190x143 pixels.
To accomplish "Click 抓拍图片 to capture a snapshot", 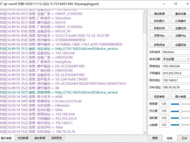I will pyautogui.click(x=159, y=21).
